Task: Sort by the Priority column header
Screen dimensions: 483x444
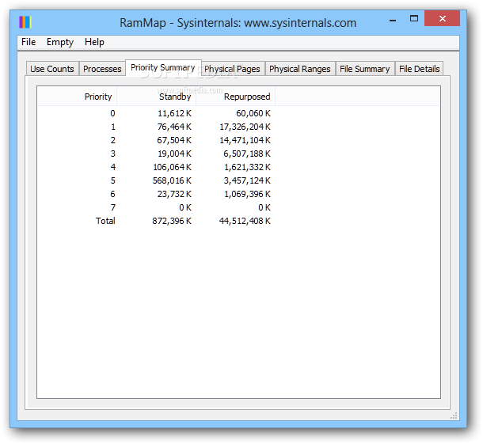Action: point(78,97)
